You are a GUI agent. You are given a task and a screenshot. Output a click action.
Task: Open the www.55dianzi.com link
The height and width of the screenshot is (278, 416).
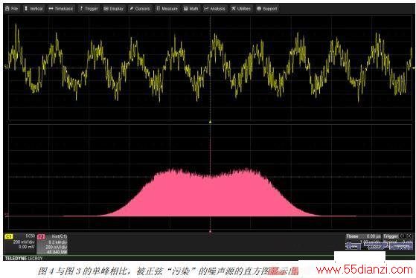[365, 270]
